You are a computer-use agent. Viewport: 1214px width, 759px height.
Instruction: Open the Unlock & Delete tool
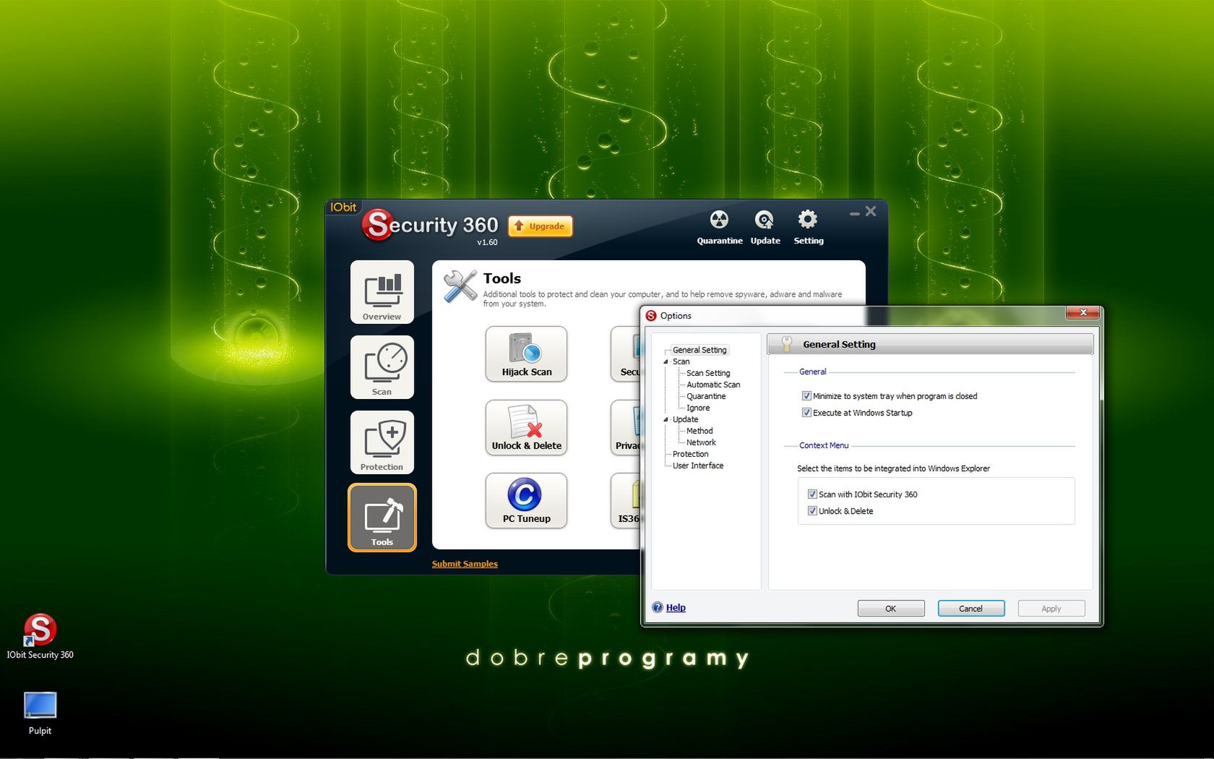[x=526, y=428]
